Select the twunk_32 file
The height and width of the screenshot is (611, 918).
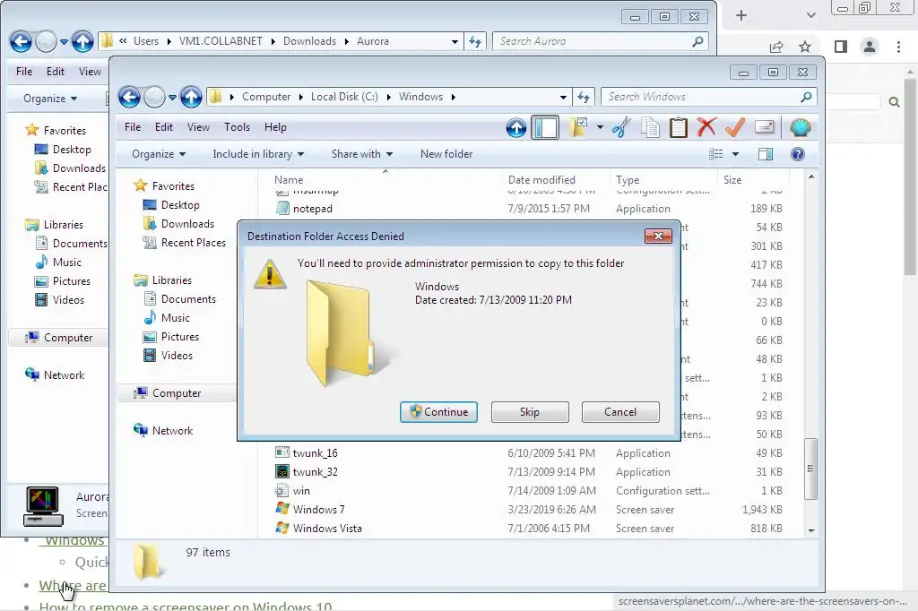click(x=315, y=472)
